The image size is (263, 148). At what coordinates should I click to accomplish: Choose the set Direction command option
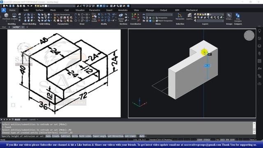pos(115,136)
